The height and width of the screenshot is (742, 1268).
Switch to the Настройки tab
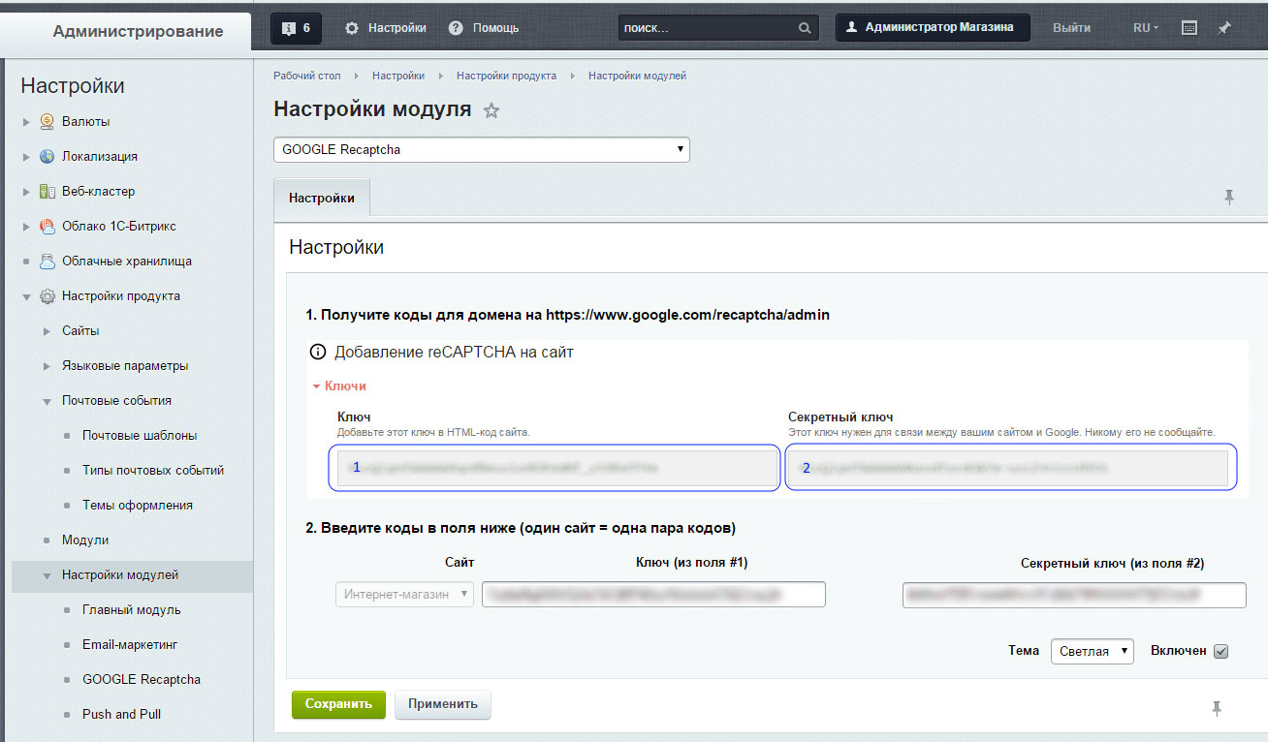point(322,198)
